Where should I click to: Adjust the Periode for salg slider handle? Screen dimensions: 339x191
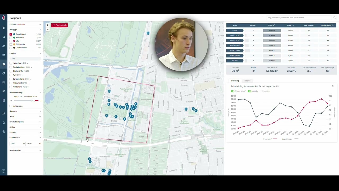33,101
